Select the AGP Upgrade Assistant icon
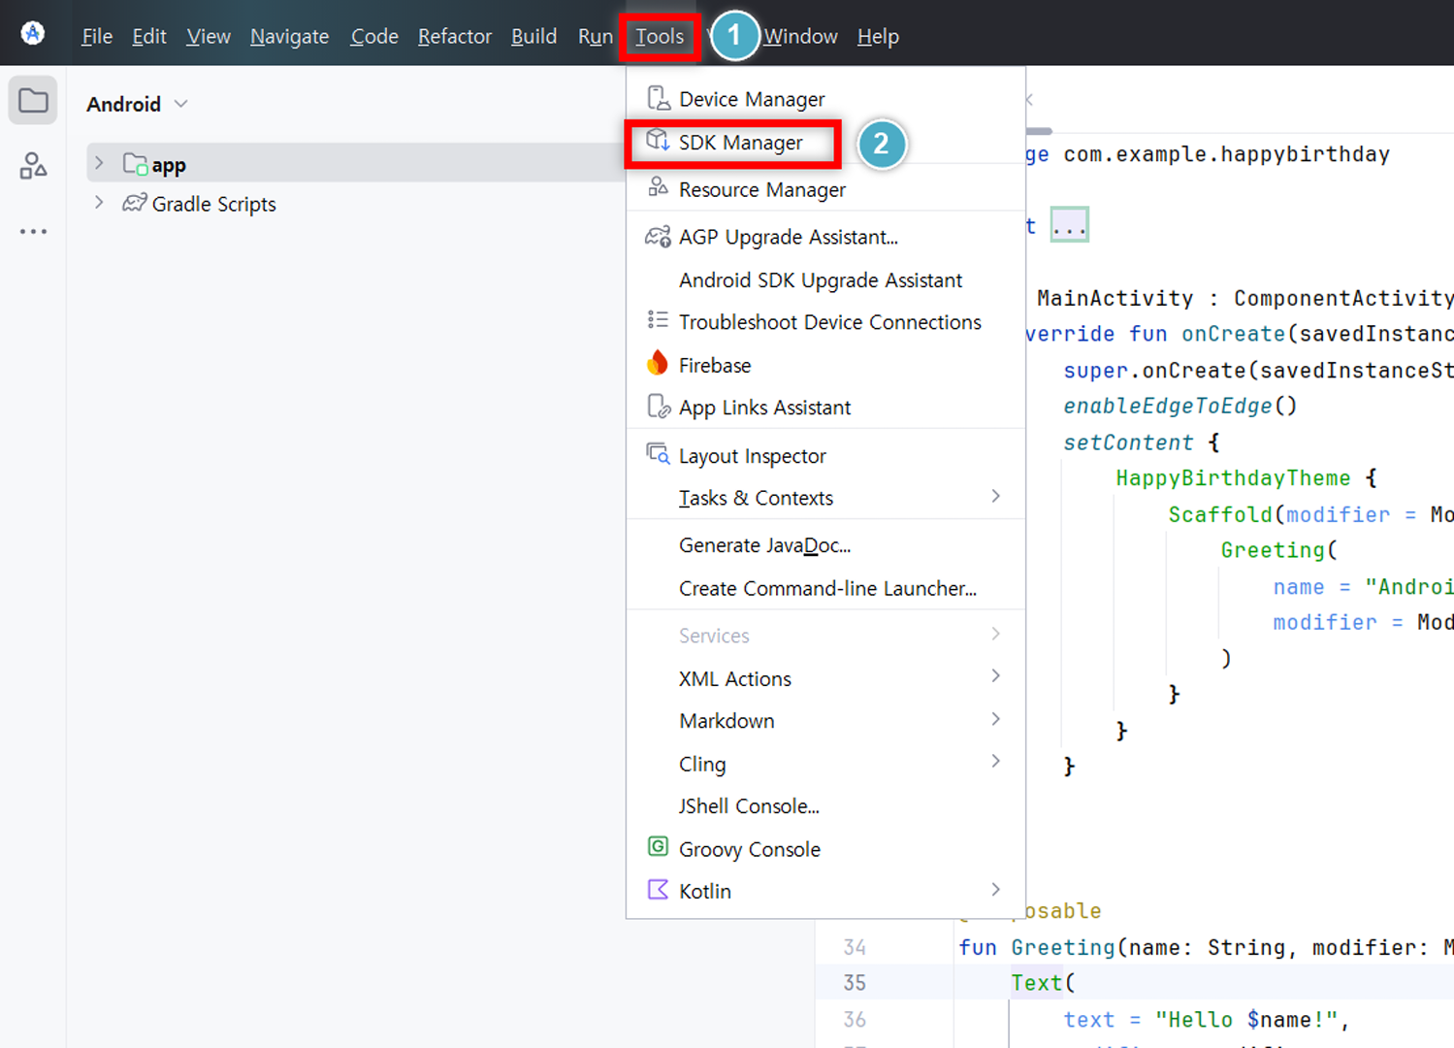1454x1048 pixels. pos(658,236)
